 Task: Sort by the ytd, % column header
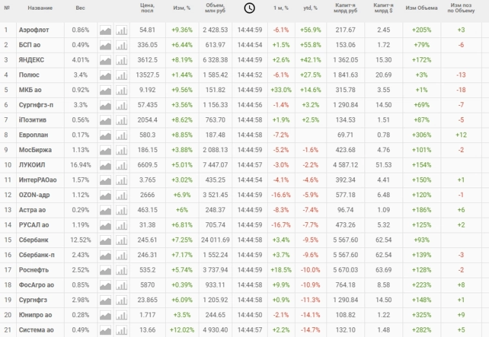[310, 8]
